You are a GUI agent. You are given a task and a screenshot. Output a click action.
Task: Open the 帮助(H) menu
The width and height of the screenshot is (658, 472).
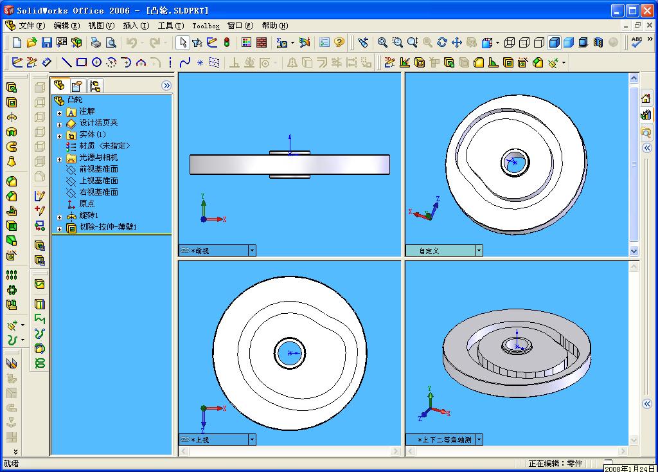point(275,26)
